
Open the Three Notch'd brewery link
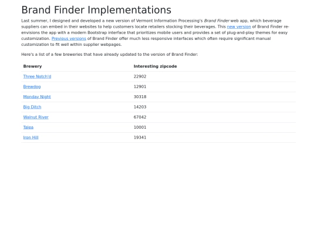coord(37,76)
